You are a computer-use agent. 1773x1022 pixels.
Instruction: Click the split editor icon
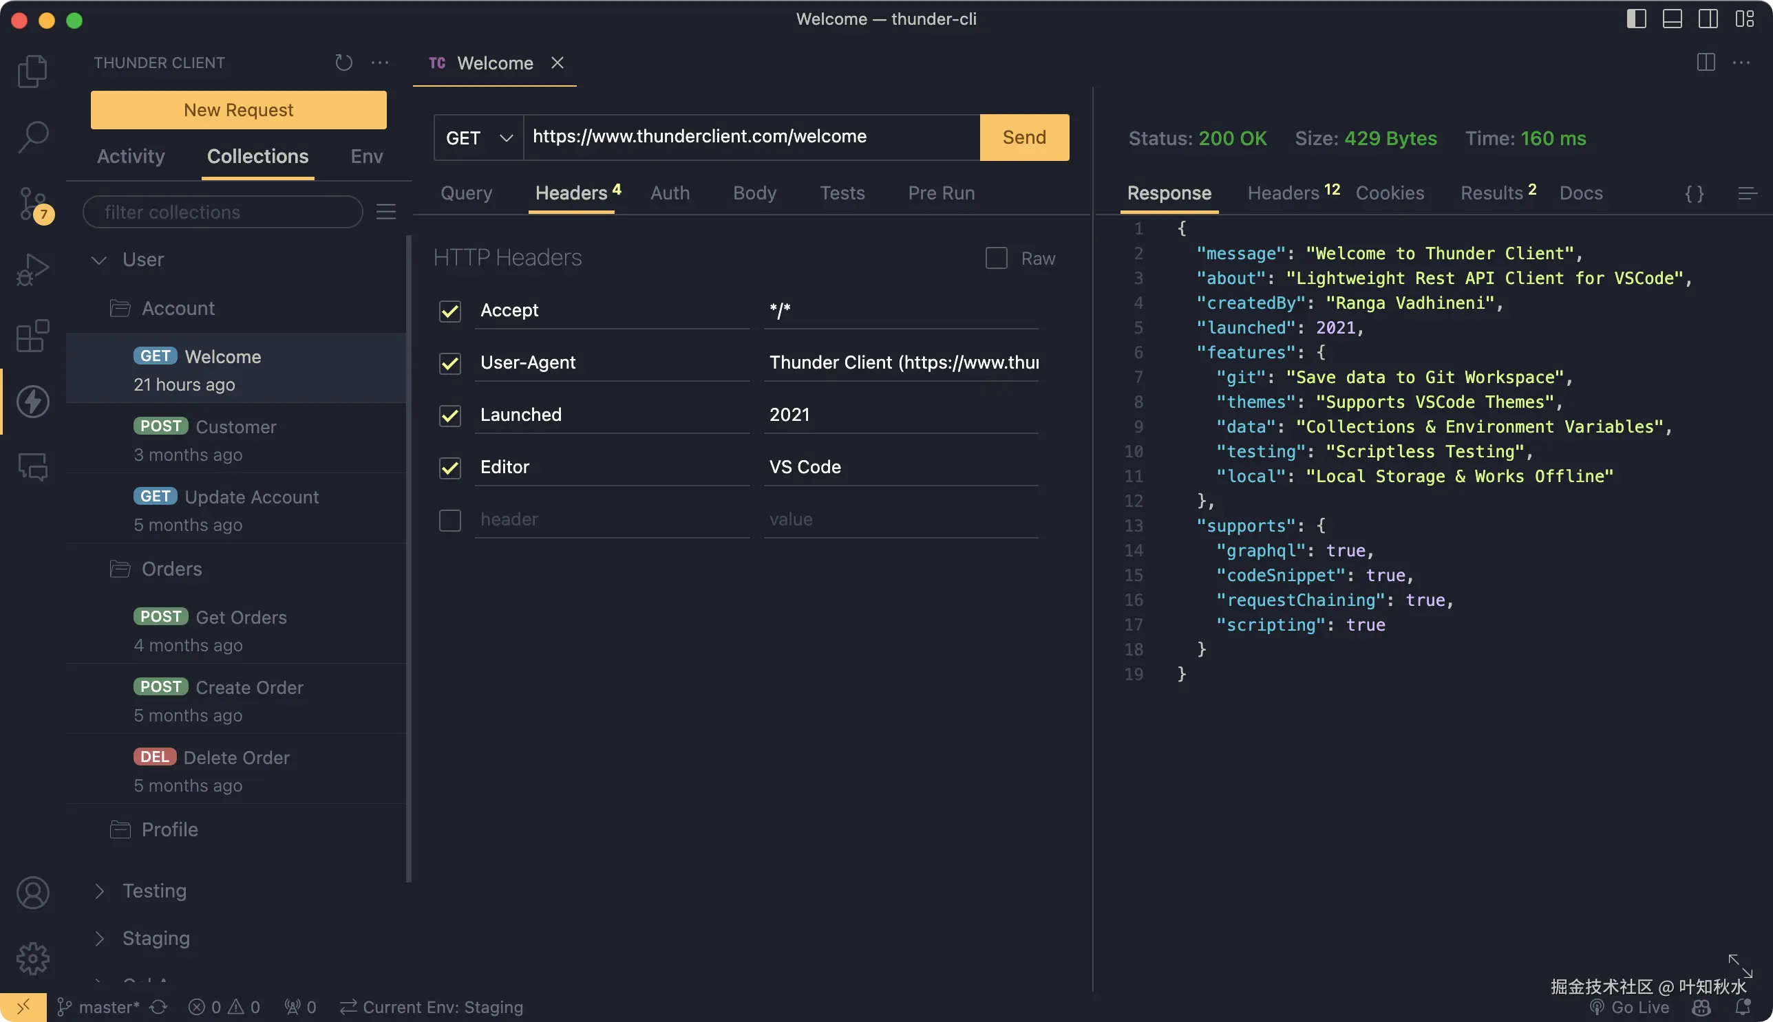(x=1706, y=63)
